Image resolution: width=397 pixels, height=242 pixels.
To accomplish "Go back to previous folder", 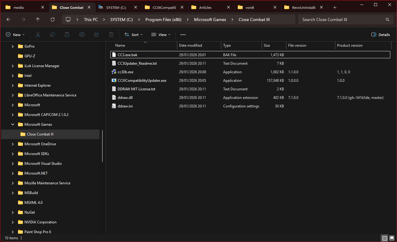I will tap(9, 20).
